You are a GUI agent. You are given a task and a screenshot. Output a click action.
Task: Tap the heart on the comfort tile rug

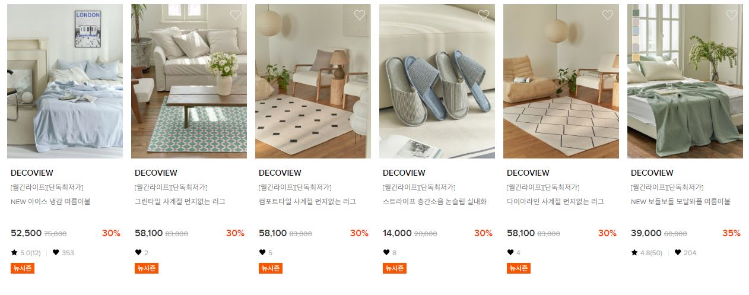point(360,15)
